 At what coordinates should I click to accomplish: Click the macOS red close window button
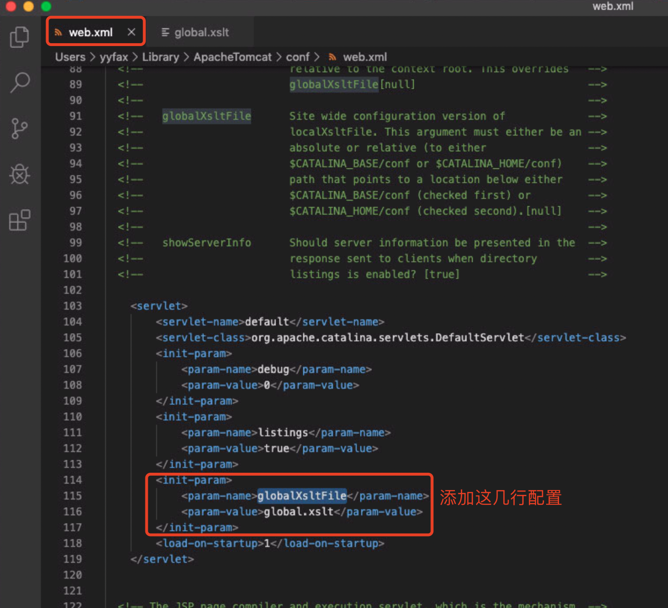11,6
